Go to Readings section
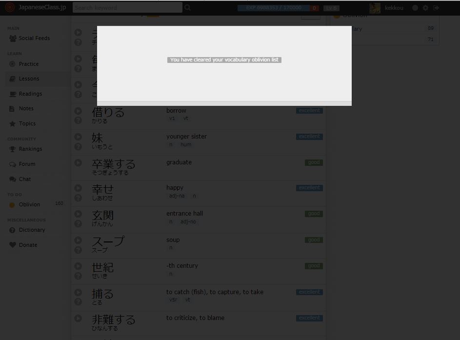 [30, 94]
